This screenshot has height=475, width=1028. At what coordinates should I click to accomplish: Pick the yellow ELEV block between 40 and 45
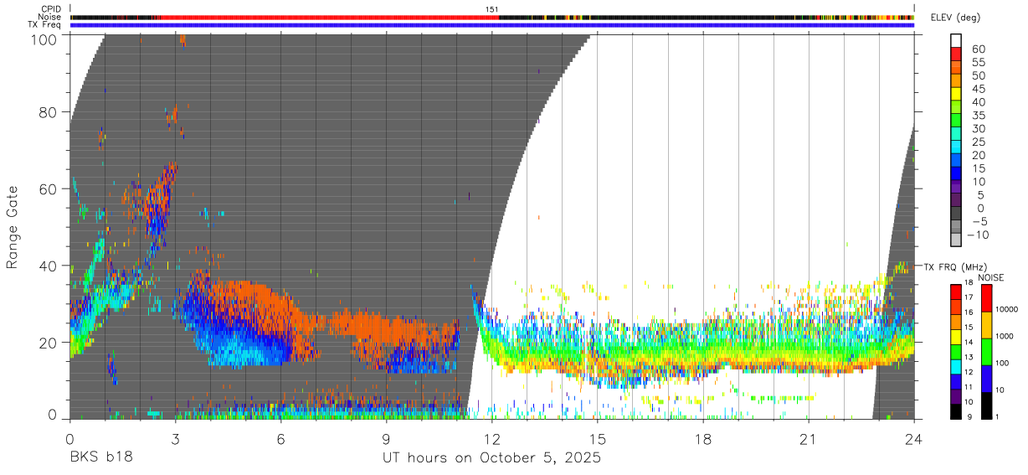tap(956, 95)
